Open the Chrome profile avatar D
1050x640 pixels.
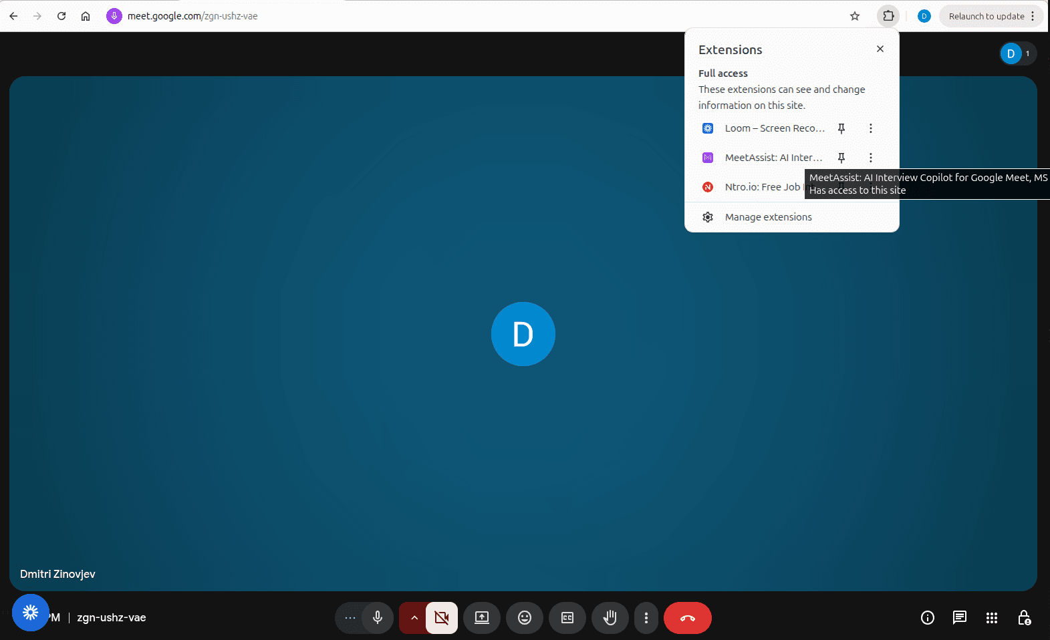[924, 16]
